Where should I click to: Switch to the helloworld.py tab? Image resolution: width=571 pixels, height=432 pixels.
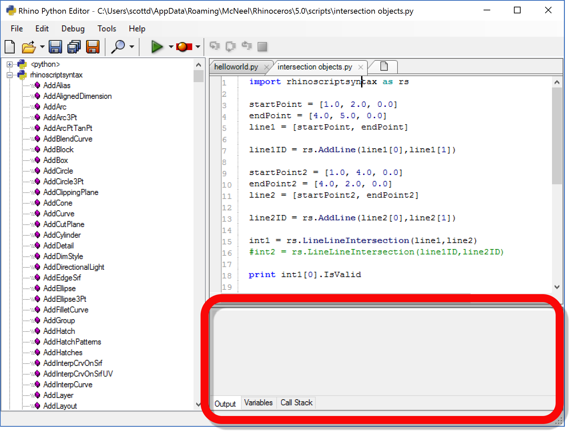[236, 67]
